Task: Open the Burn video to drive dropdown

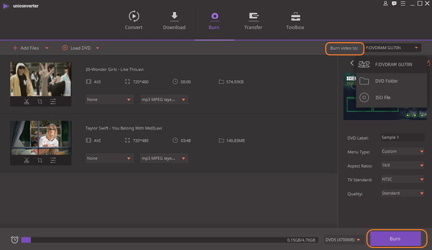Action: (392, 48)
